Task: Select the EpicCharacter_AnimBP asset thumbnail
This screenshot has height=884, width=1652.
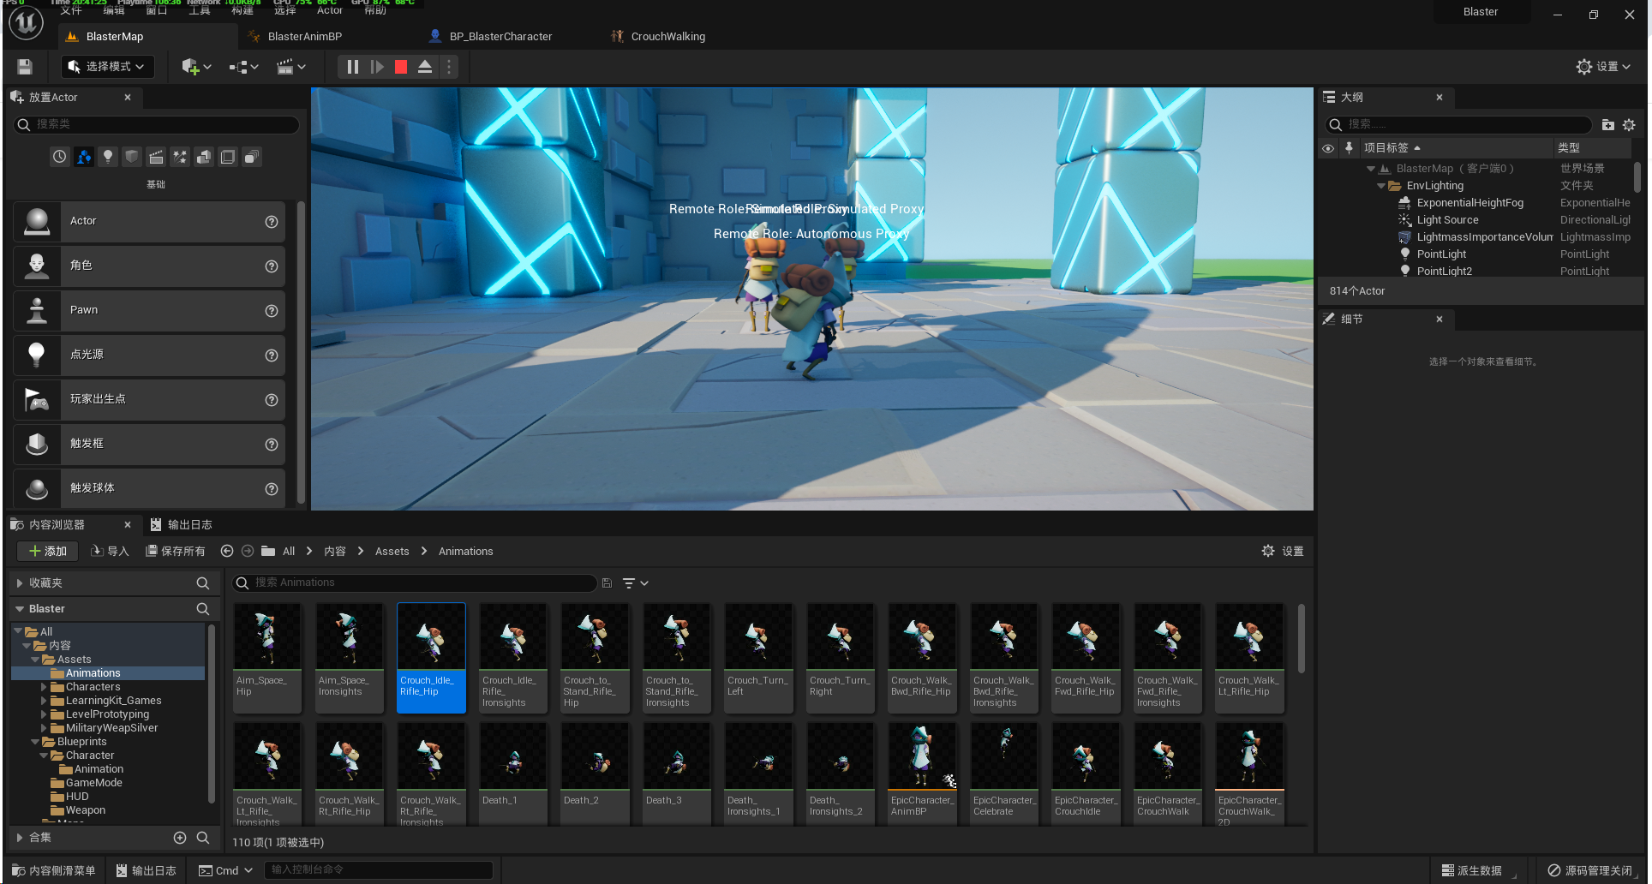Action: point(922,773)
